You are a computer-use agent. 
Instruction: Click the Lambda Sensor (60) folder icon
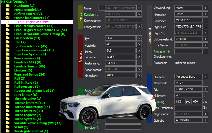tap(8, 66)
